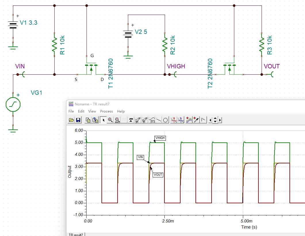Image resolution: width=305 pixels, height=236 pixels.
Task: Click the VHIGH pin label in schematic
Action: point(176,66)
